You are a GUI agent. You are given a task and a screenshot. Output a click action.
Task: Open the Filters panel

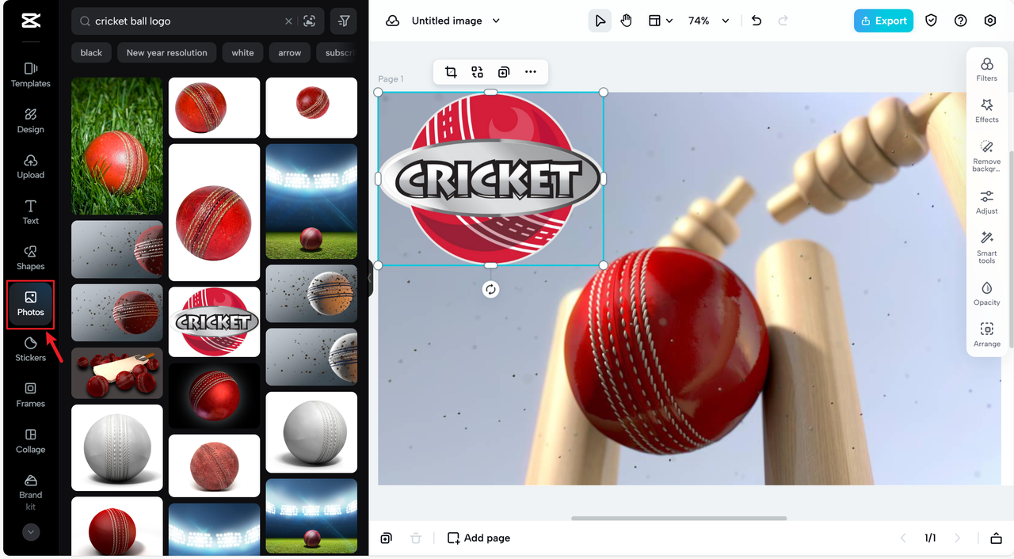pos(987,70)
